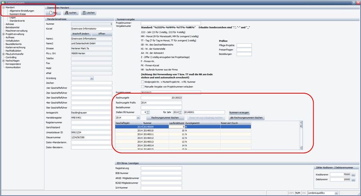Image resolution: width=361 pixels, height=196 pixels.
Task: Click the ellipsis button next to Debitorennr
Action: [x=353, y=180]
